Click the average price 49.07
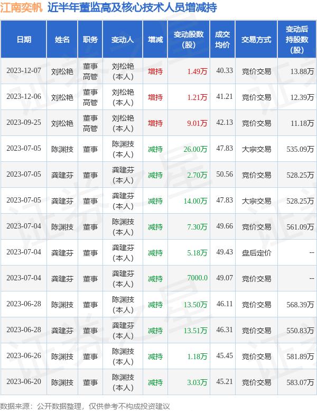Image resolution: width=317 pixels, height=411 pixels. coord(225,278)
